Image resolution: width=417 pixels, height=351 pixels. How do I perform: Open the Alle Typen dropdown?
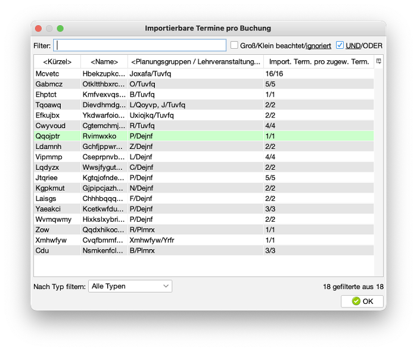pos(130,286)
